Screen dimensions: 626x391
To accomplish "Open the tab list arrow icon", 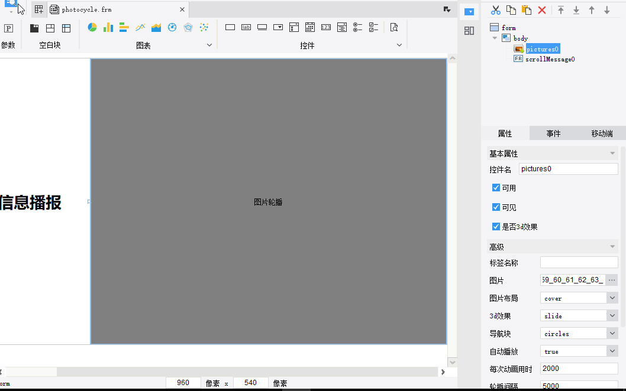I will click(x=447, y=9).
